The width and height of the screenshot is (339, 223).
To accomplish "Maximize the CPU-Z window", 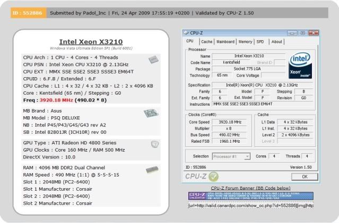I will click(303, 33).
